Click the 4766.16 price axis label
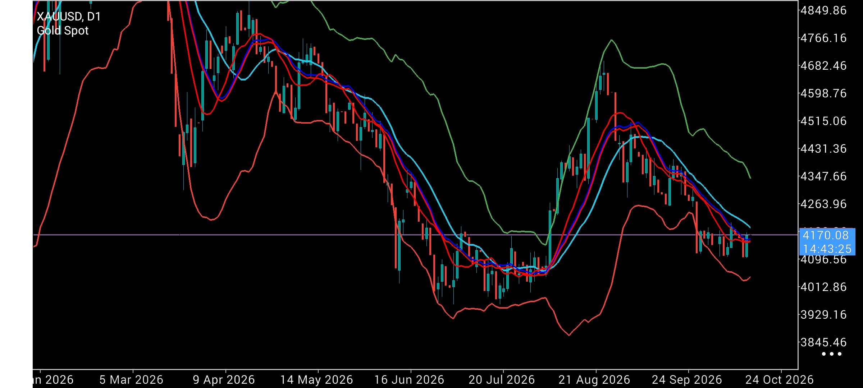Screen dimensions: 863x388 pos(823,38)
